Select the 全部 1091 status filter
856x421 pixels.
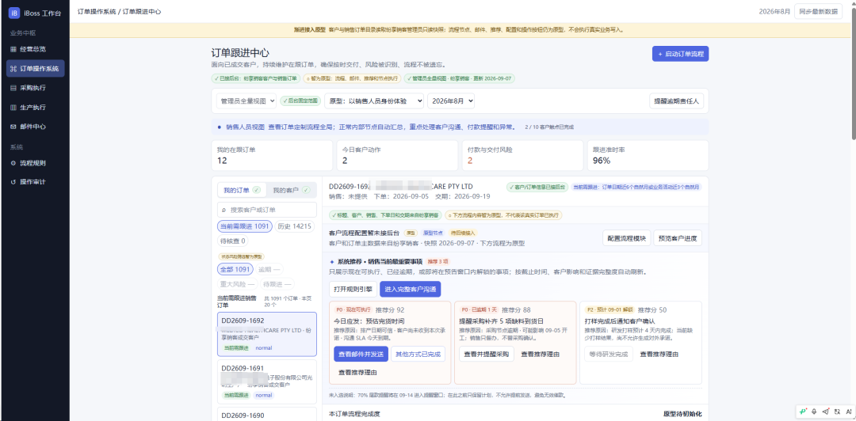[x=235, y=269]
